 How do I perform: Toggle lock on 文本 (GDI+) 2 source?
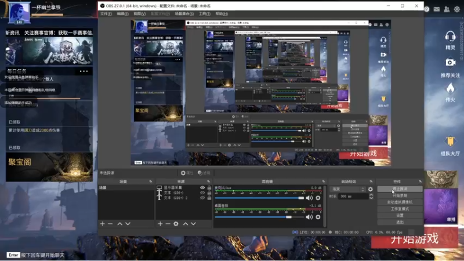click(x=209, y=198)
